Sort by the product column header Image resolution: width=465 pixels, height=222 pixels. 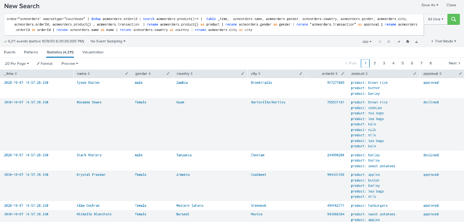(x=359, y=74)
